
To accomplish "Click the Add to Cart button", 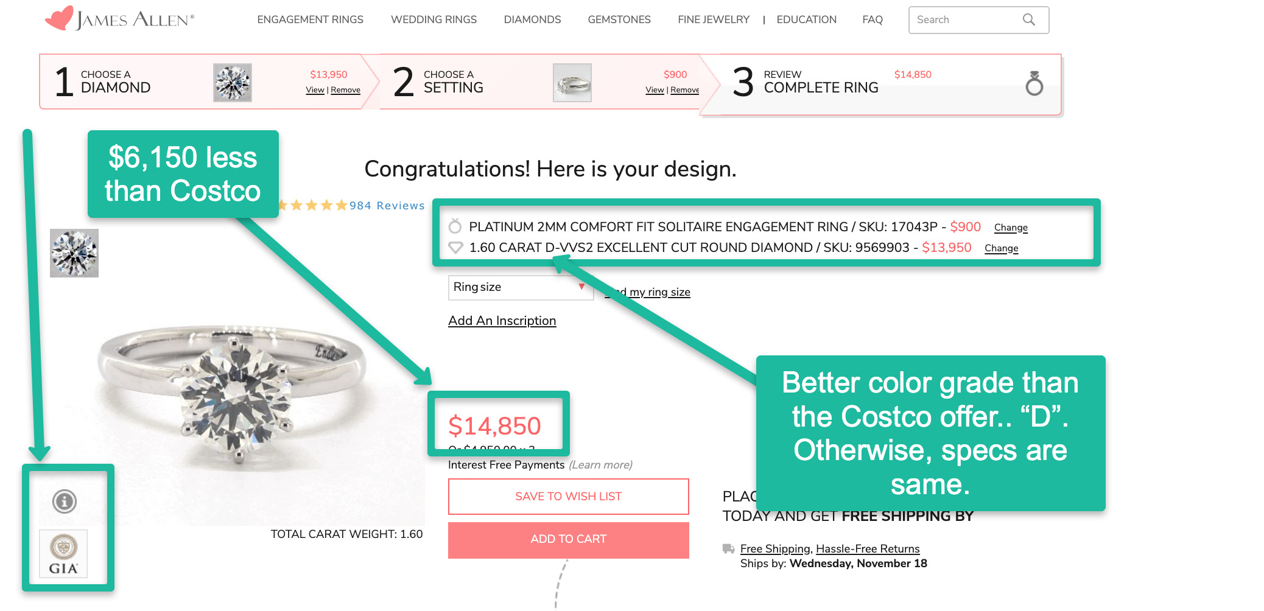I will [x=568, y=540].
